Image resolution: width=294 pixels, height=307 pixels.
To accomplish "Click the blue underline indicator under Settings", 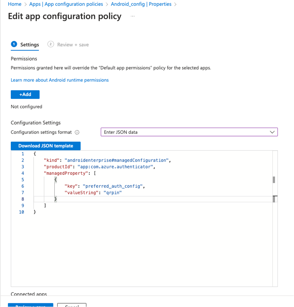I will pos(25,50).
